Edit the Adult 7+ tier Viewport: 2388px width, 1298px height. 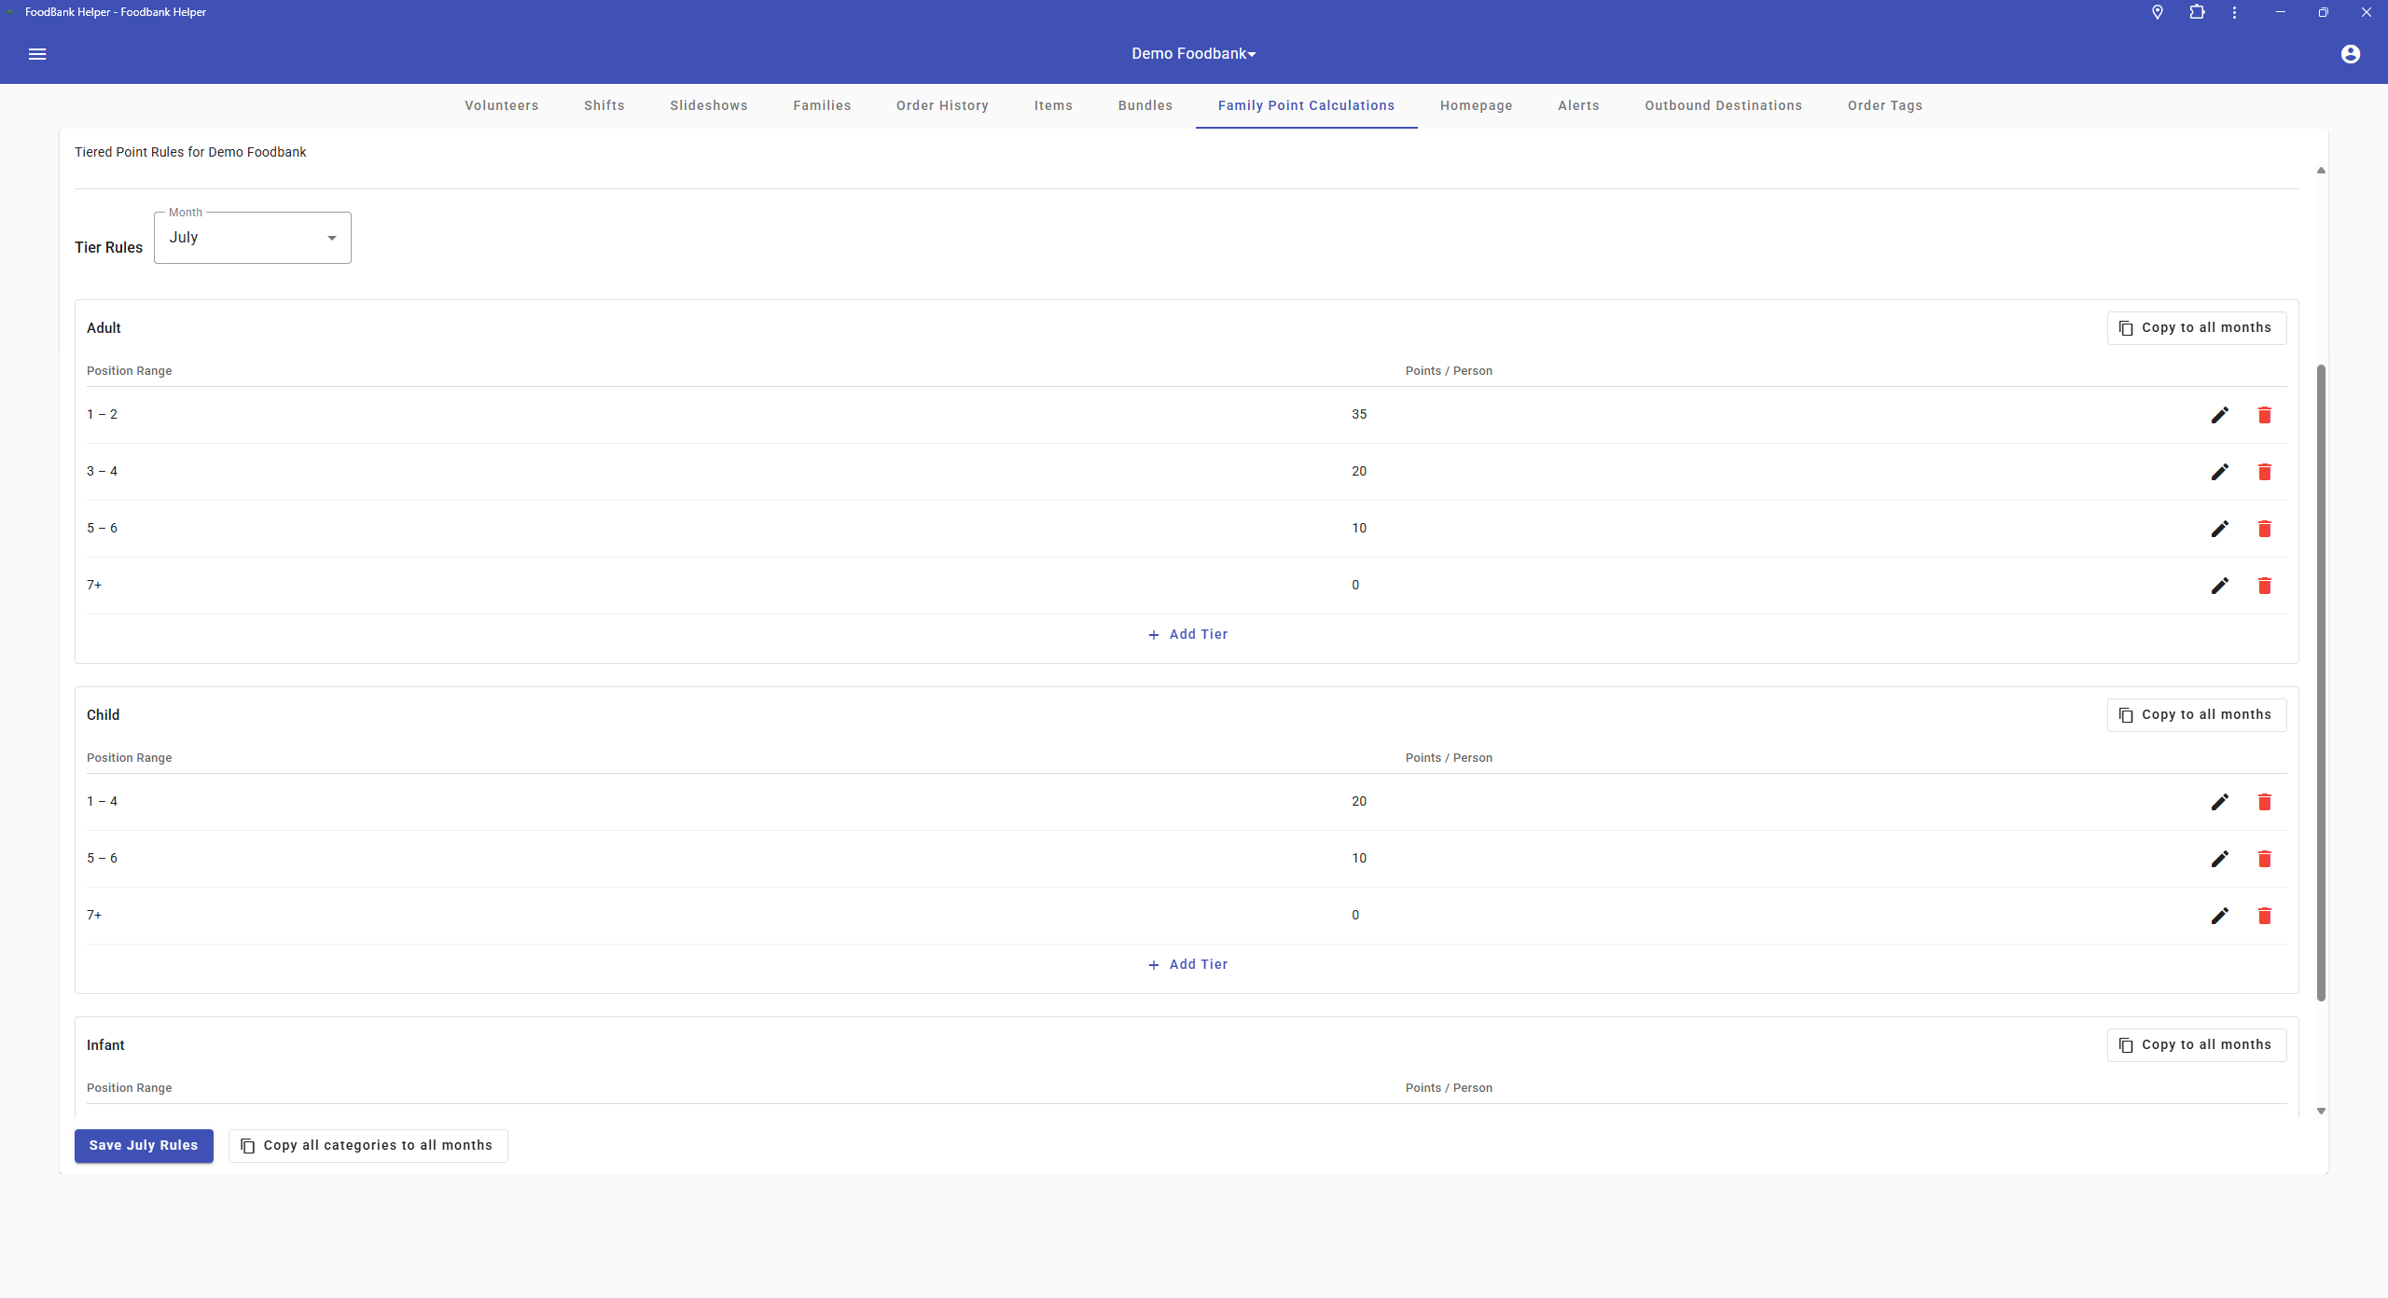point(2219,586)
